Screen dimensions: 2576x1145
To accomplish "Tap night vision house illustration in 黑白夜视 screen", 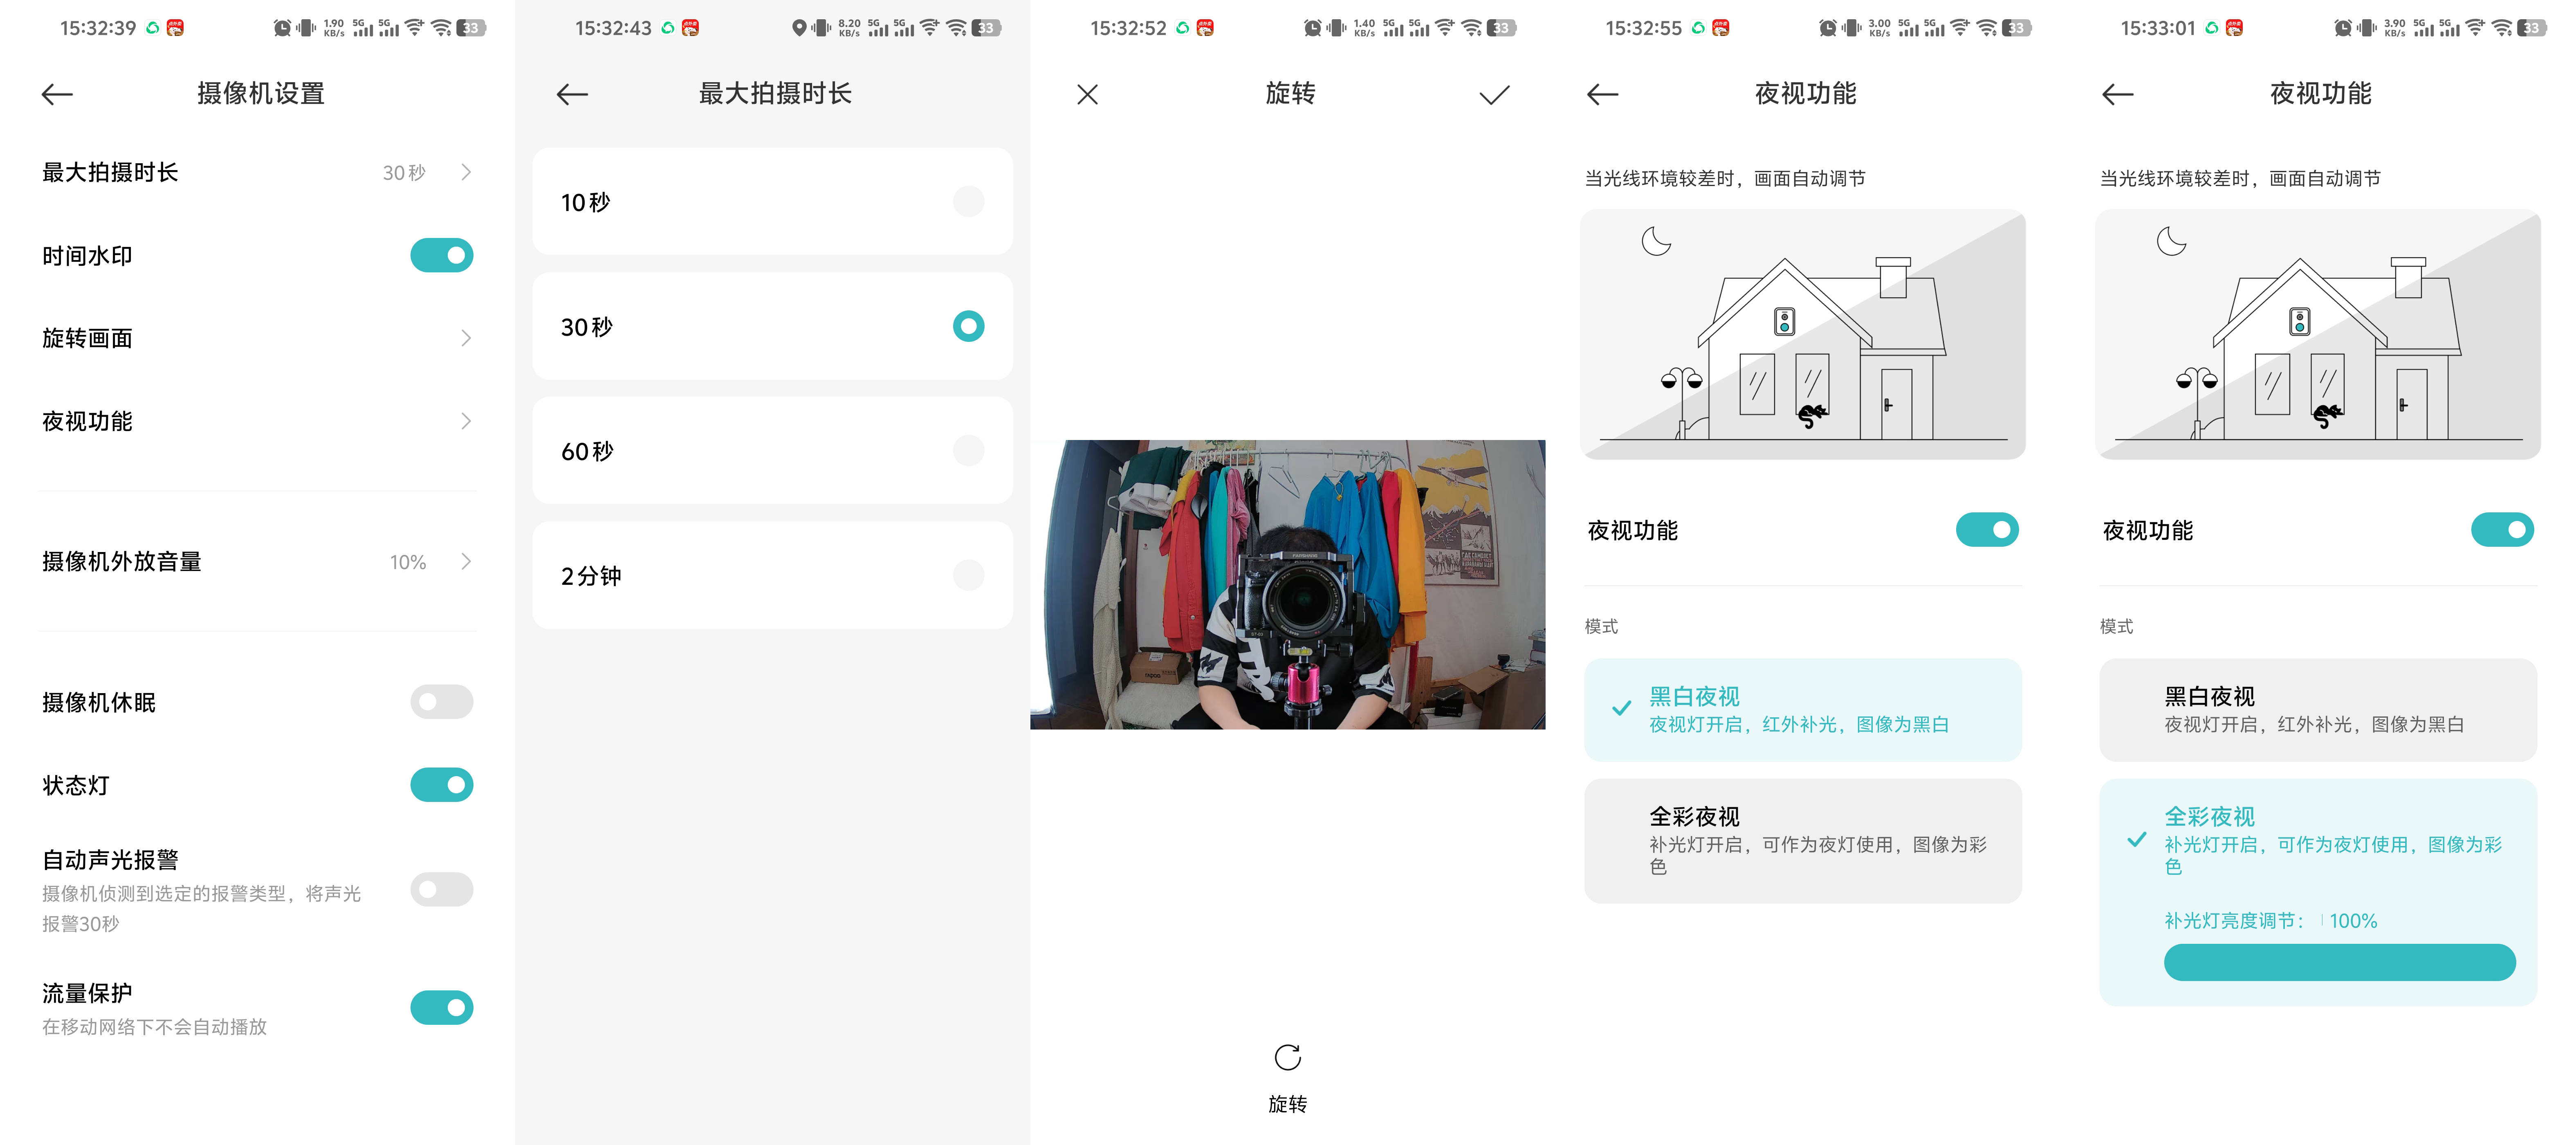I will pyautogui.click(x=1803, y=334).
